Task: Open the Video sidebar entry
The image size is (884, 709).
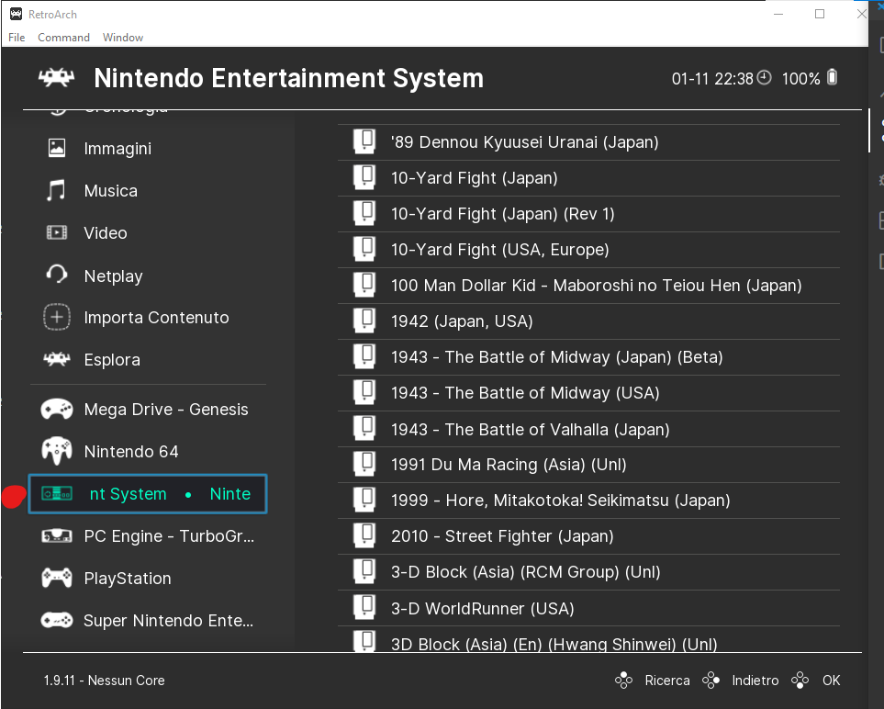Action: [148, 233]
